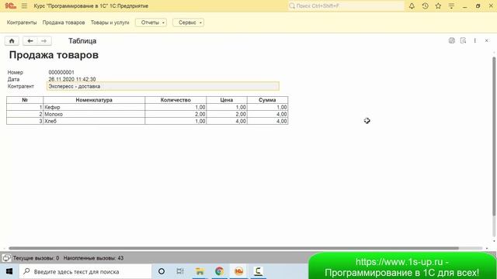Open the 1C main menu hamburger icon

pyautogui.click(x=24, y=5)
